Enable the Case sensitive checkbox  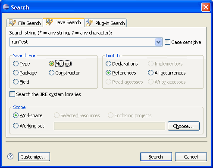[x=183, y=42]
